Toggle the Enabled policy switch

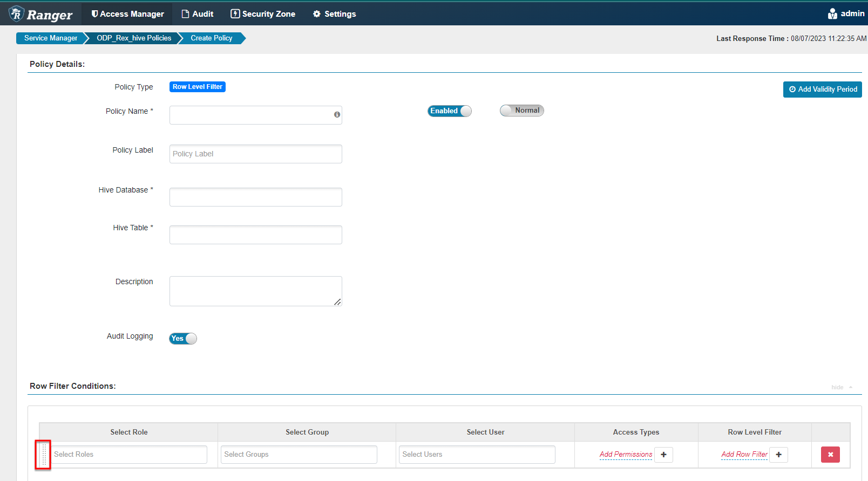click(450, 111)
